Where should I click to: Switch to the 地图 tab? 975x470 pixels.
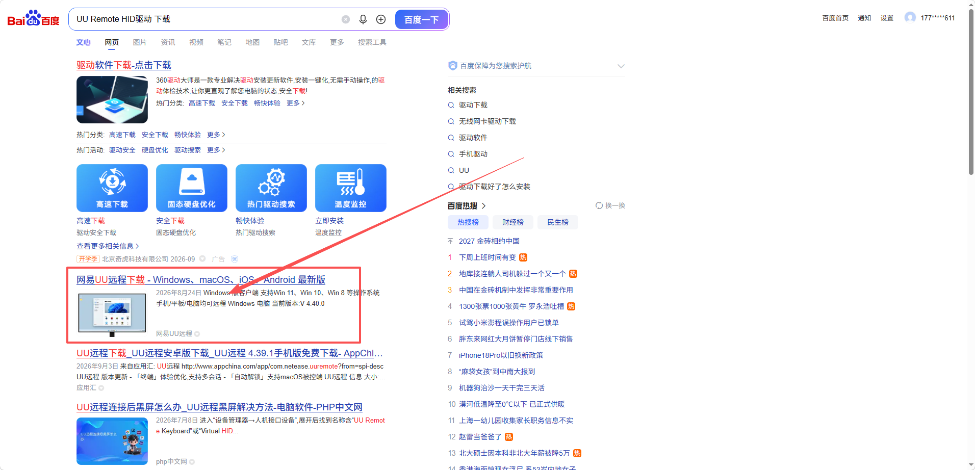pyautogui.click(x=252, y=42)
